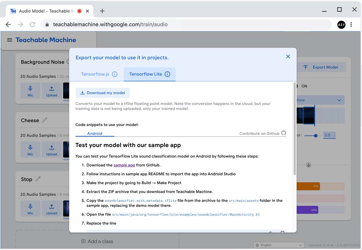Image resolution: width=362 pixels, height=250 pixels.
Task: Open the English language dropdown
Action: pos(279,245)
